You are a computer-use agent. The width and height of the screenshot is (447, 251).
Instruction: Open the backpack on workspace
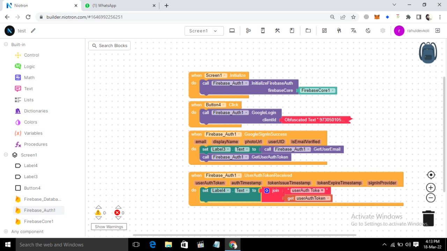pos(428,53)
